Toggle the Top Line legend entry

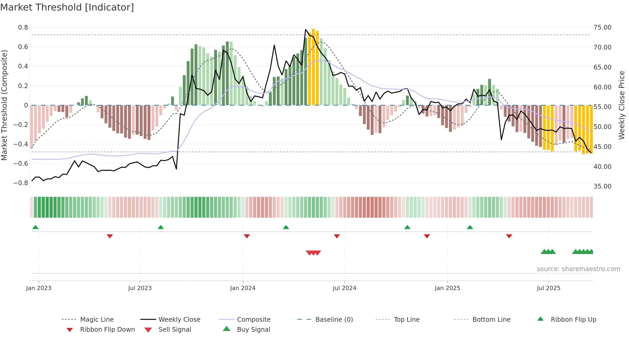pyautogui.click(x=397, y=319)
